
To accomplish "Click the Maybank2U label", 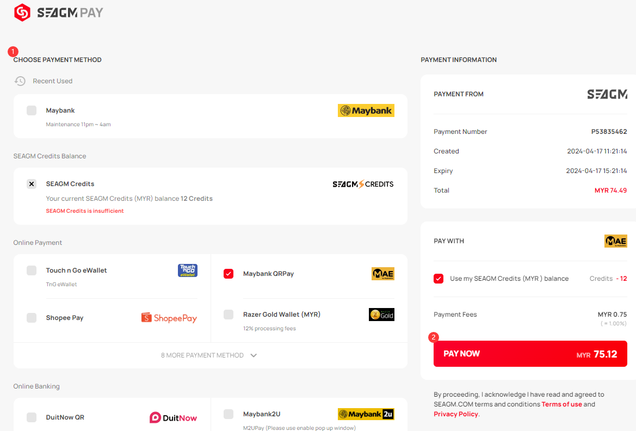I will click(262, 414).
